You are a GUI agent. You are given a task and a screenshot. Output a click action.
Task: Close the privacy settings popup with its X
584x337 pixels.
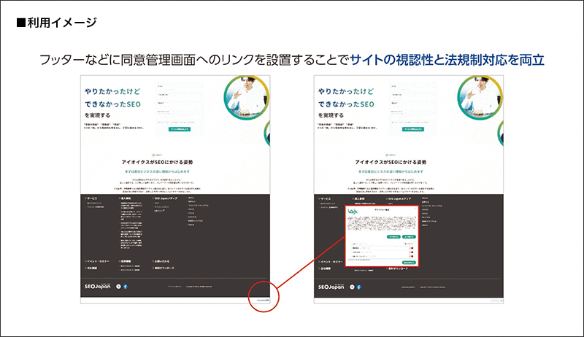[415, 209]
